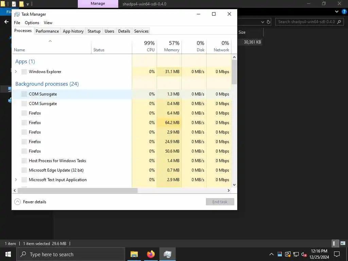Image resolution: width=348 pixels, height=261 pixels.
Task: Click the Task Manager taskbar icon
Action: click(x=167, y=254)
